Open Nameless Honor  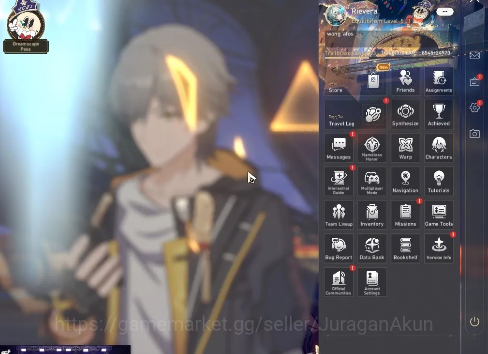(372, 148)
